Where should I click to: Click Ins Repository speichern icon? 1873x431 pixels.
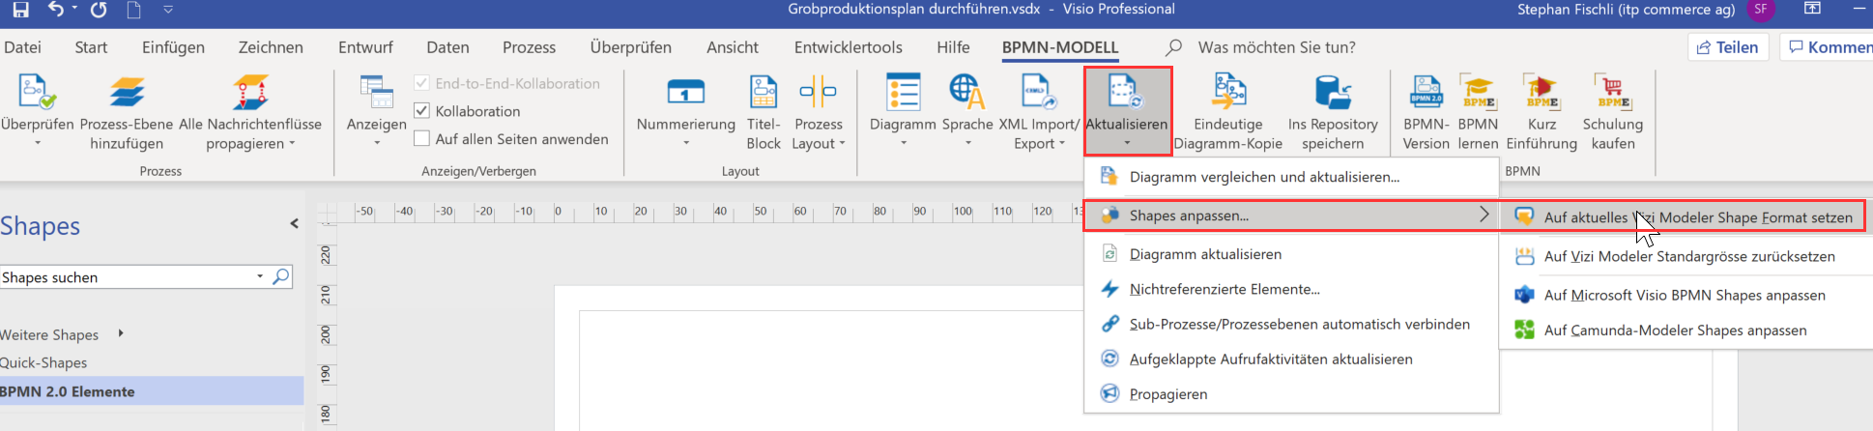(1333, 92)
